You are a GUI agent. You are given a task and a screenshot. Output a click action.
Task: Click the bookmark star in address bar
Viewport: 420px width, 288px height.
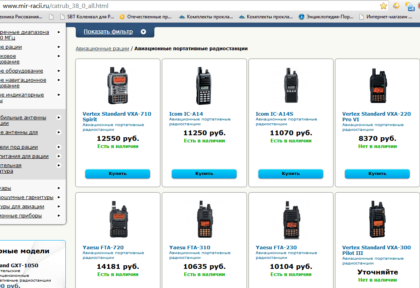383,6
